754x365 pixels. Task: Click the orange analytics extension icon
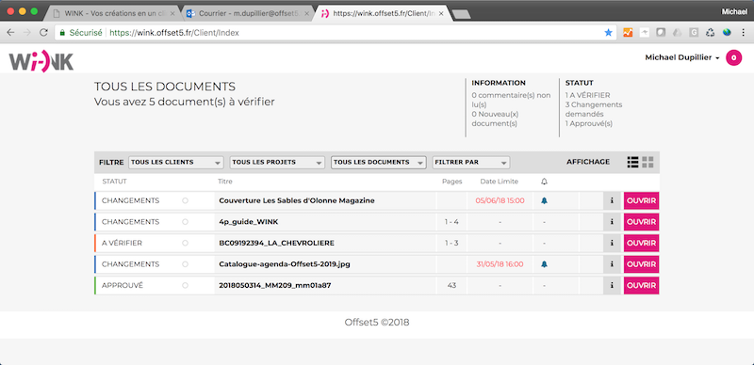(628, 33)
